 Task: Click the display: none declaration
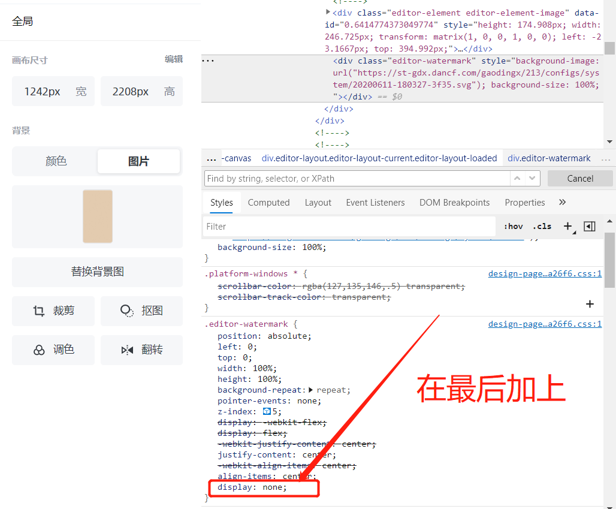click(252, 487)
